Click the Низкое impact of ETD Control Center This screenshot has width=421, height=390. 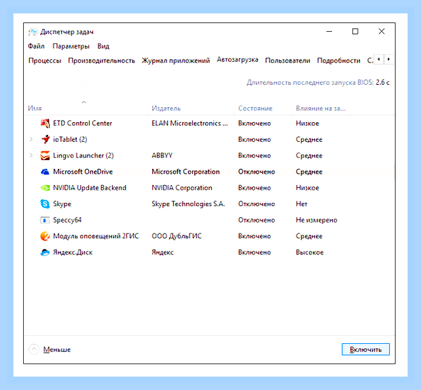pos(308,123)
